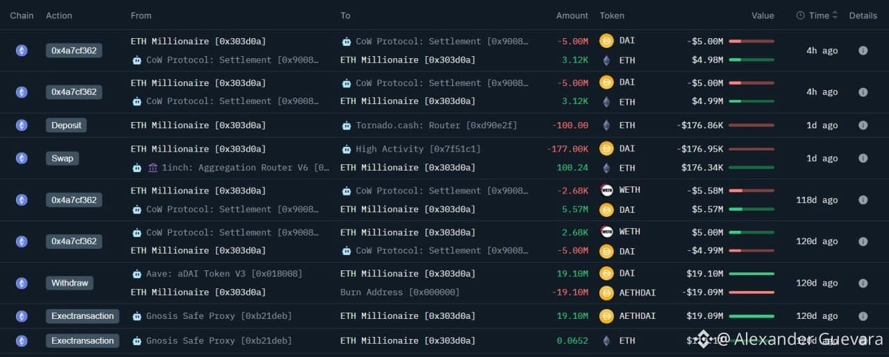Click the -$4.99M value

(705, 251)
